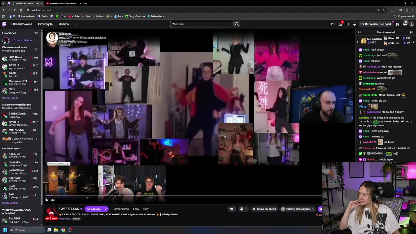Open the zoom magnifier in address bar

(378, 10)
